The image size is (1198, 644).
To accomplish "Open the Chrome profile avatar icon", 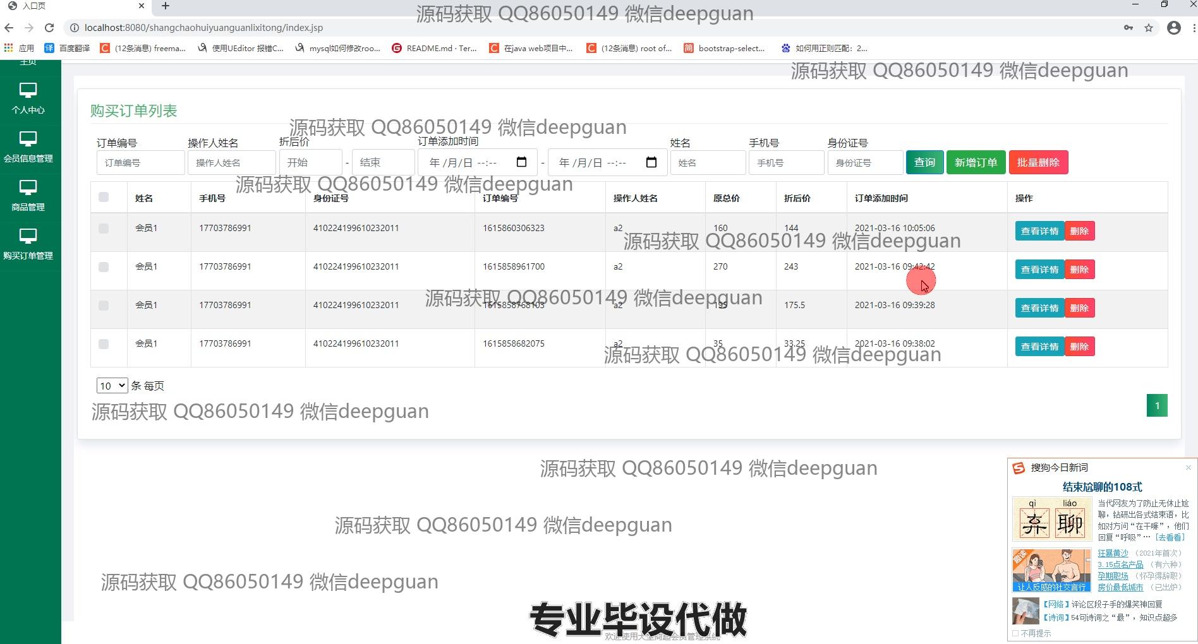I will 1173,28.
